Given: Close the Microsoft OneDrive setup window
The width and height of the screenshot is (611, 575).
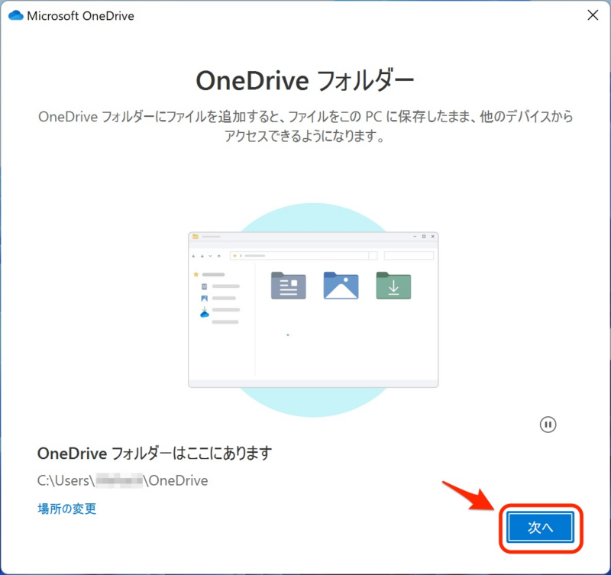Looking at the screenshot, I should click(x=592, y=15).
